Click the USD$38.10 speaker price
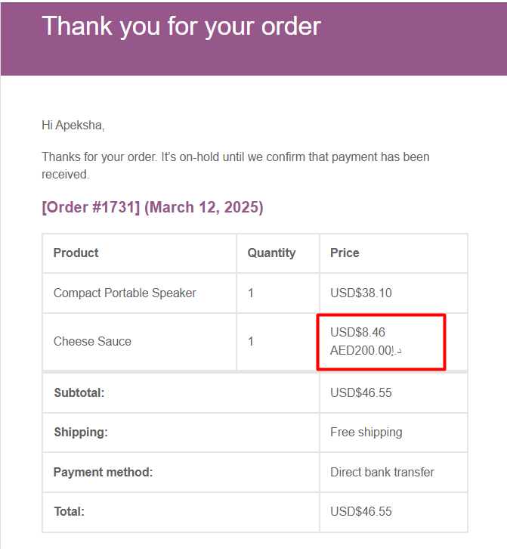This screenshot has height=549, width=507. (x=361, y=293)
